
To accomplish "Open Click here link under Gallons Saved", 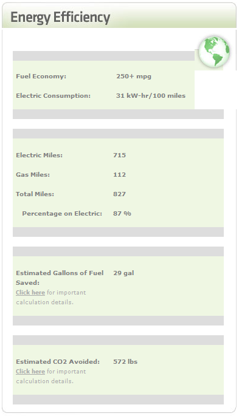I will (x=30, y=292).
